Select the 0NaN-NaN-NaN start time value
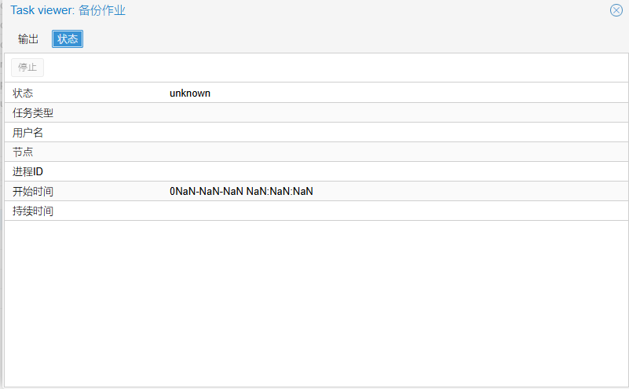 point(241,191)
